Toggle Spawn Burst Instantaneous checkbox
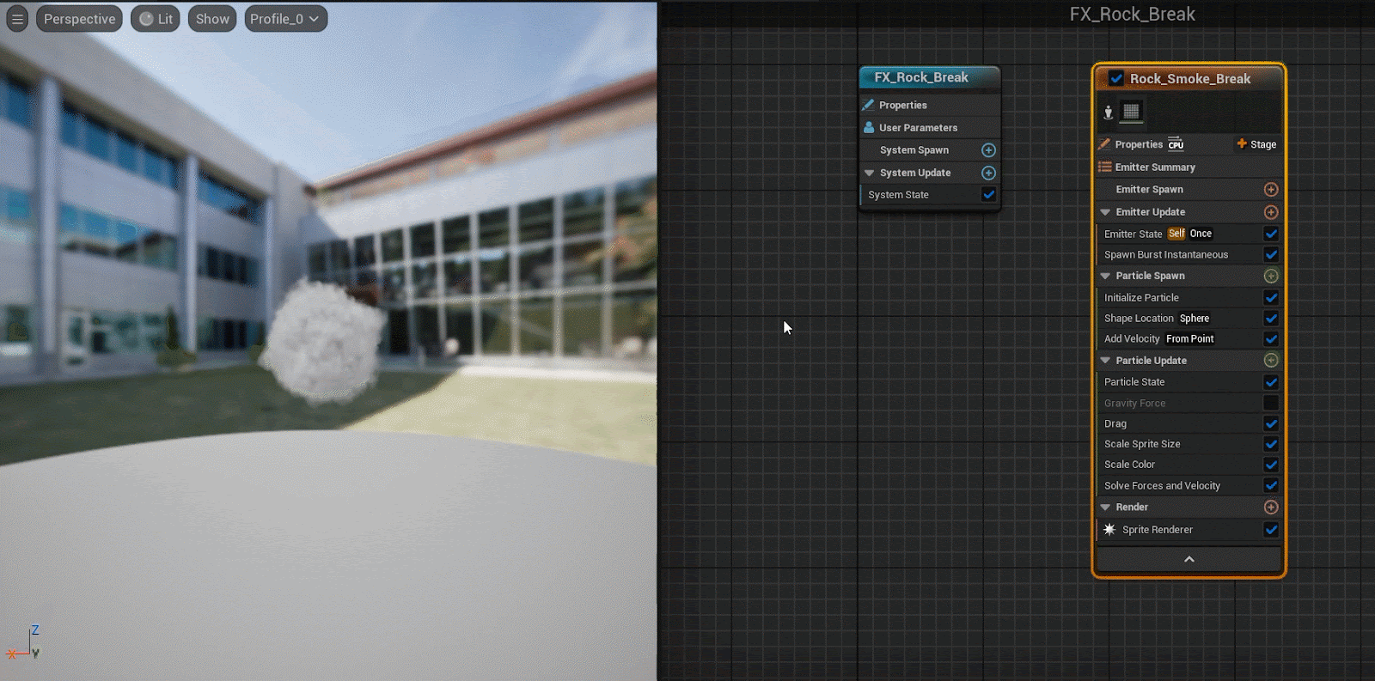The image size is (1375, 681). tap(1271, 254)
